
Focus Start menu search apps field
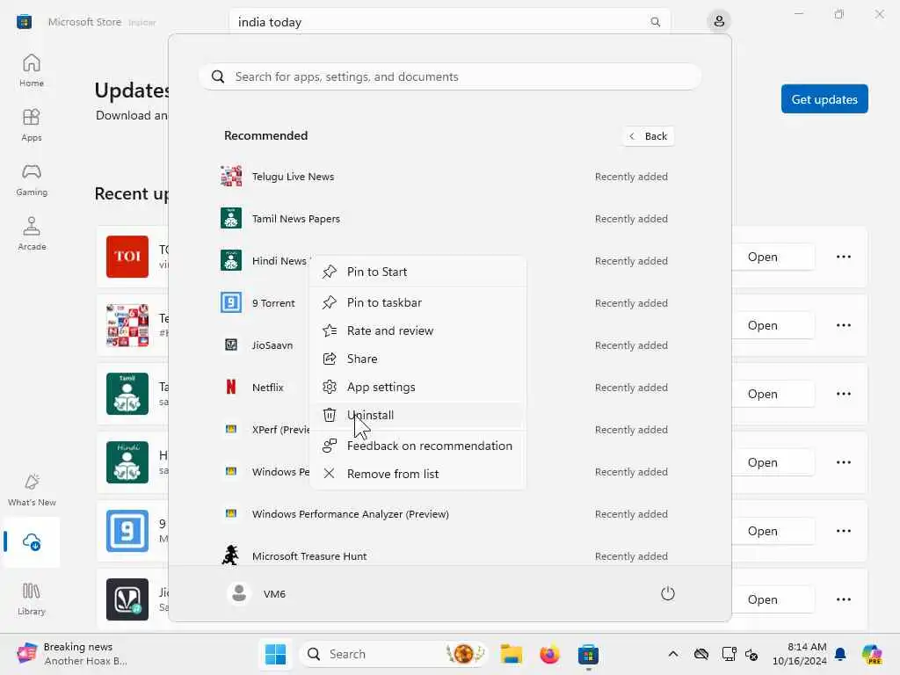tap(449, 76)
